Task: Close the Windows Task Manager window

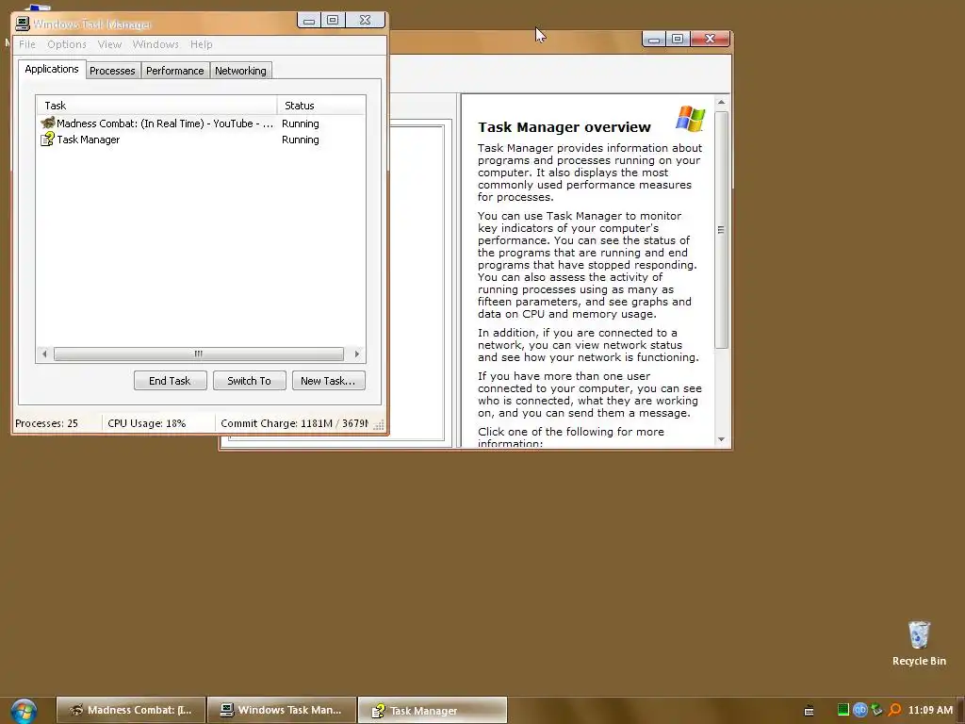Action: tap(365, 21)
